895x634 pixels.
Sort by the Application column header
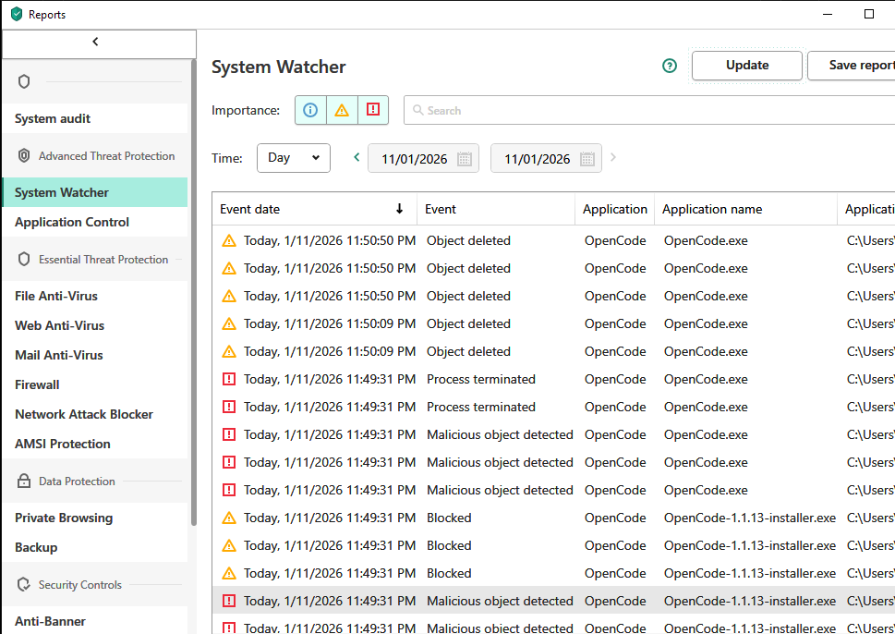coord(615,209)
